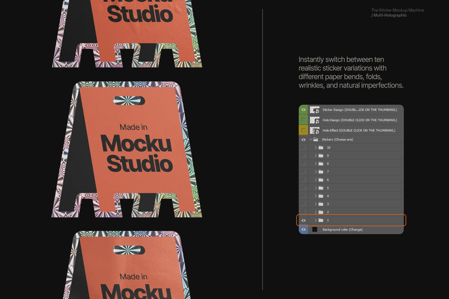Expand folder 1 chevron
Viewport: 449px width, 299px height.
click(x=316, y=220)
